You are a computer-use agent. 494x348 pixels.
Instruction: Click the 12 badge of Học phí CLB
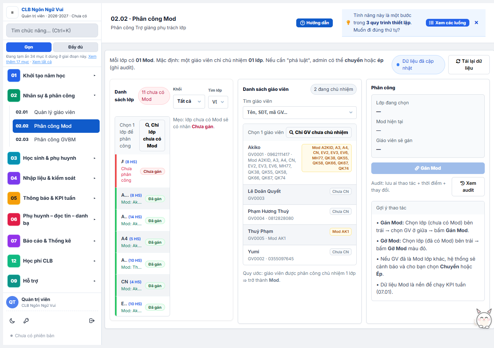click(14, 261)
